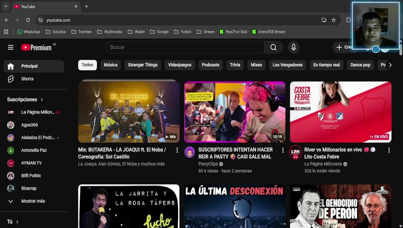
Task: Open PassThor Kick bookmark
Action: 233,32
